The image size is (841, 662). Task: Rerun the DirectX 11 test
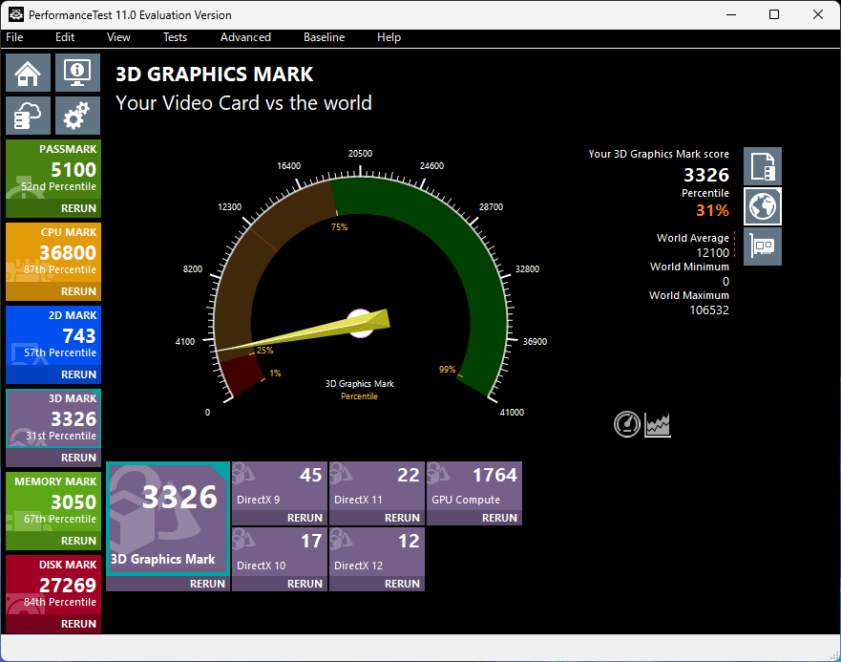pos(402,518)
